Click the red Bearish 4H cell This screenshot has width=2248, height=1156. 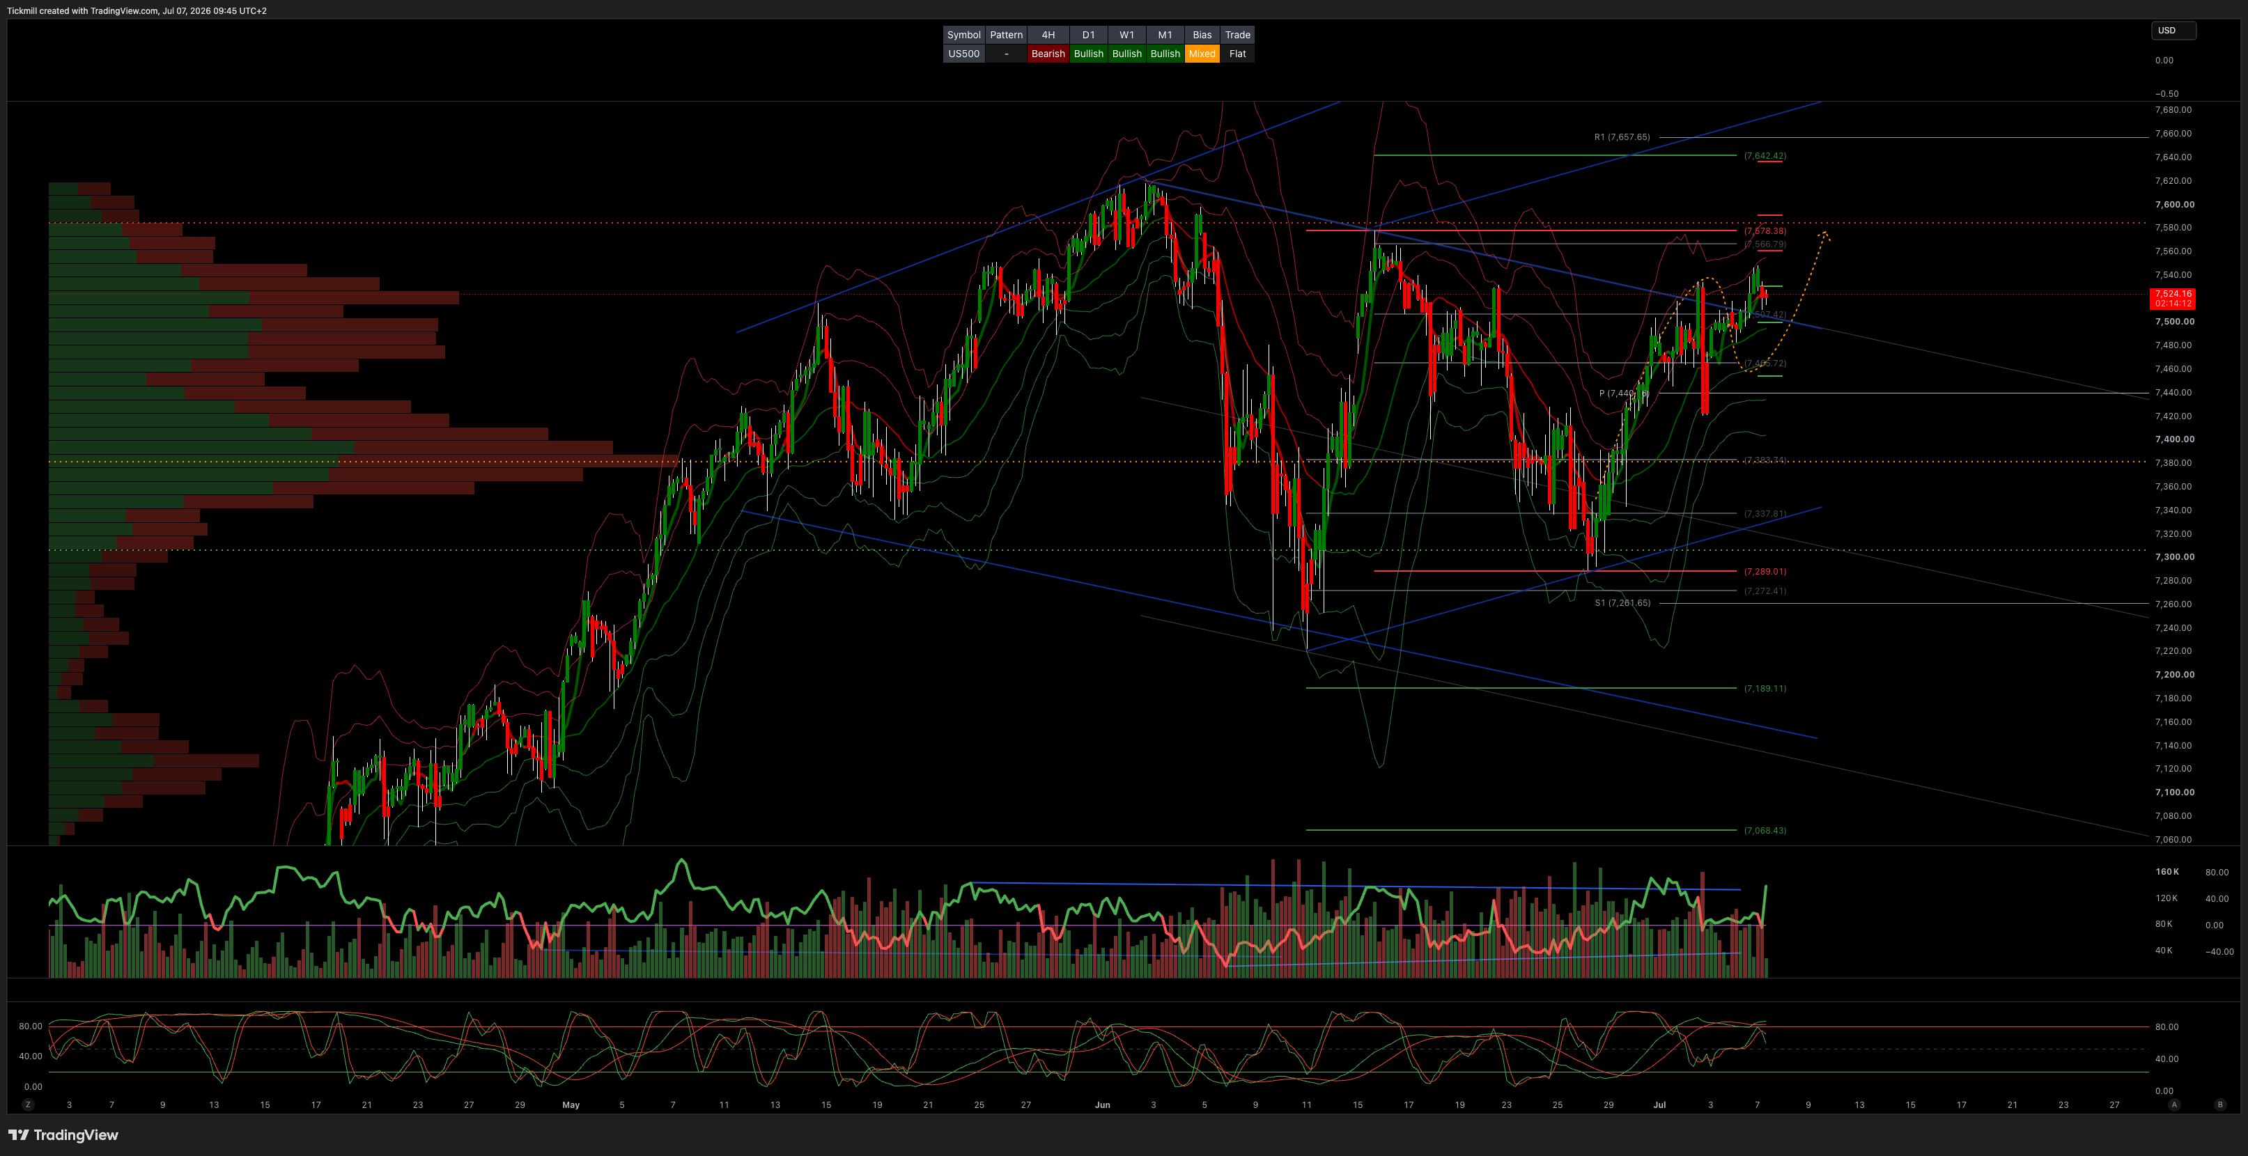coord(1048,54)
